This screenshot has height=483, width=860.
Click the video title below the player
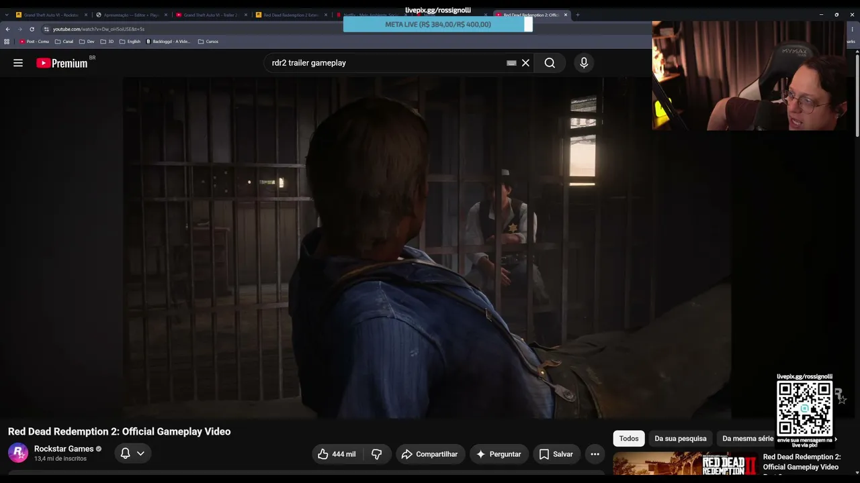120,431
